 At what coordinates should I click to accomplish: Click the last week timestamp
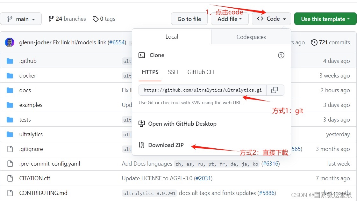point(338,164)
